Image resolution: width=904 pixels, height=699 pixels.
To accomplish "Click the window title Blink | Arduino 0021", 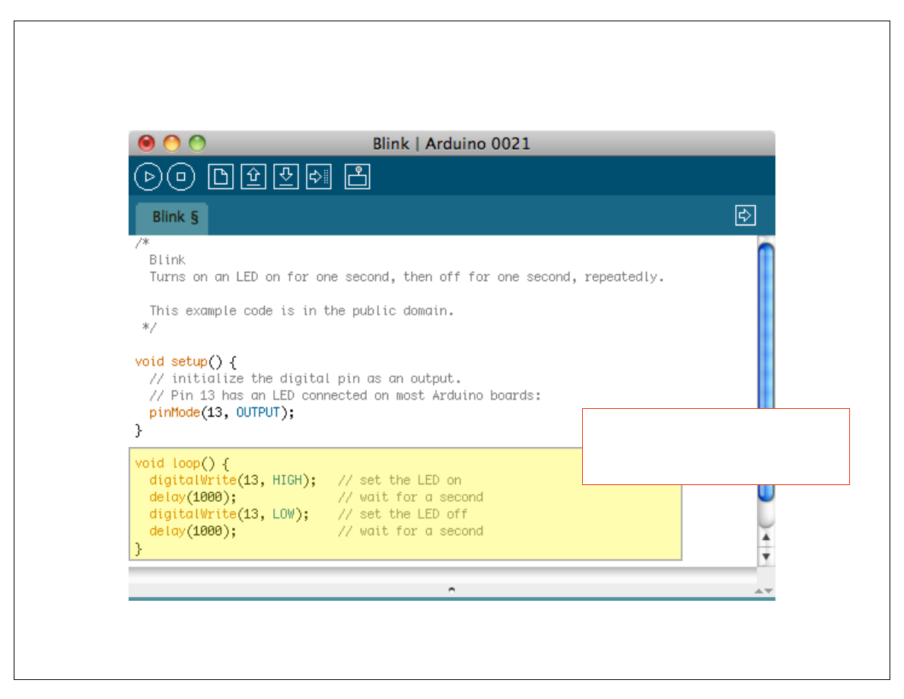I will click(451, 143).
